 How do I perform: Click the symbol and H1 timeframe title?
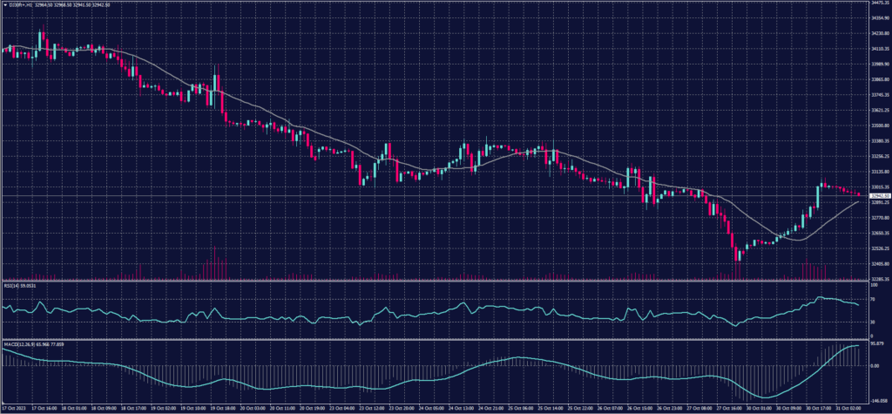pos(23,4)
